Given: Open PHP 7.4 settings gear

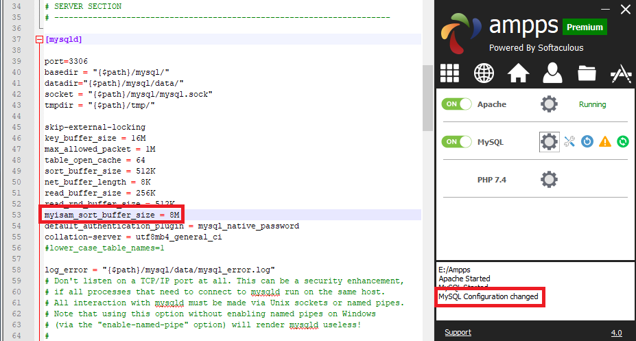Looking at the screenshot, I should point(549,180).
